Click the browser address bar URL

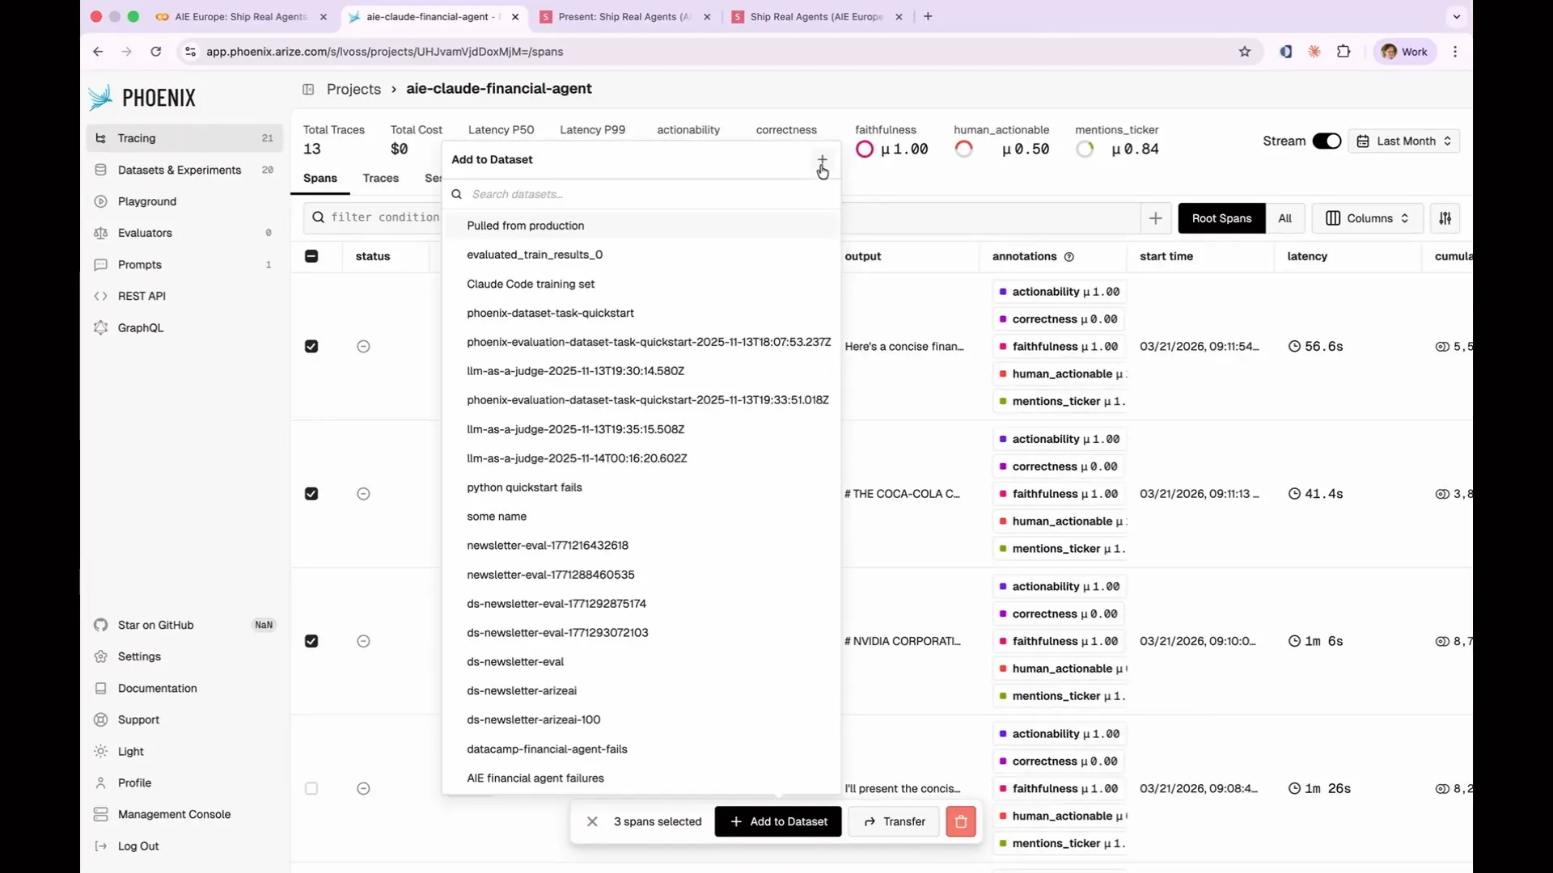point(385,52)
